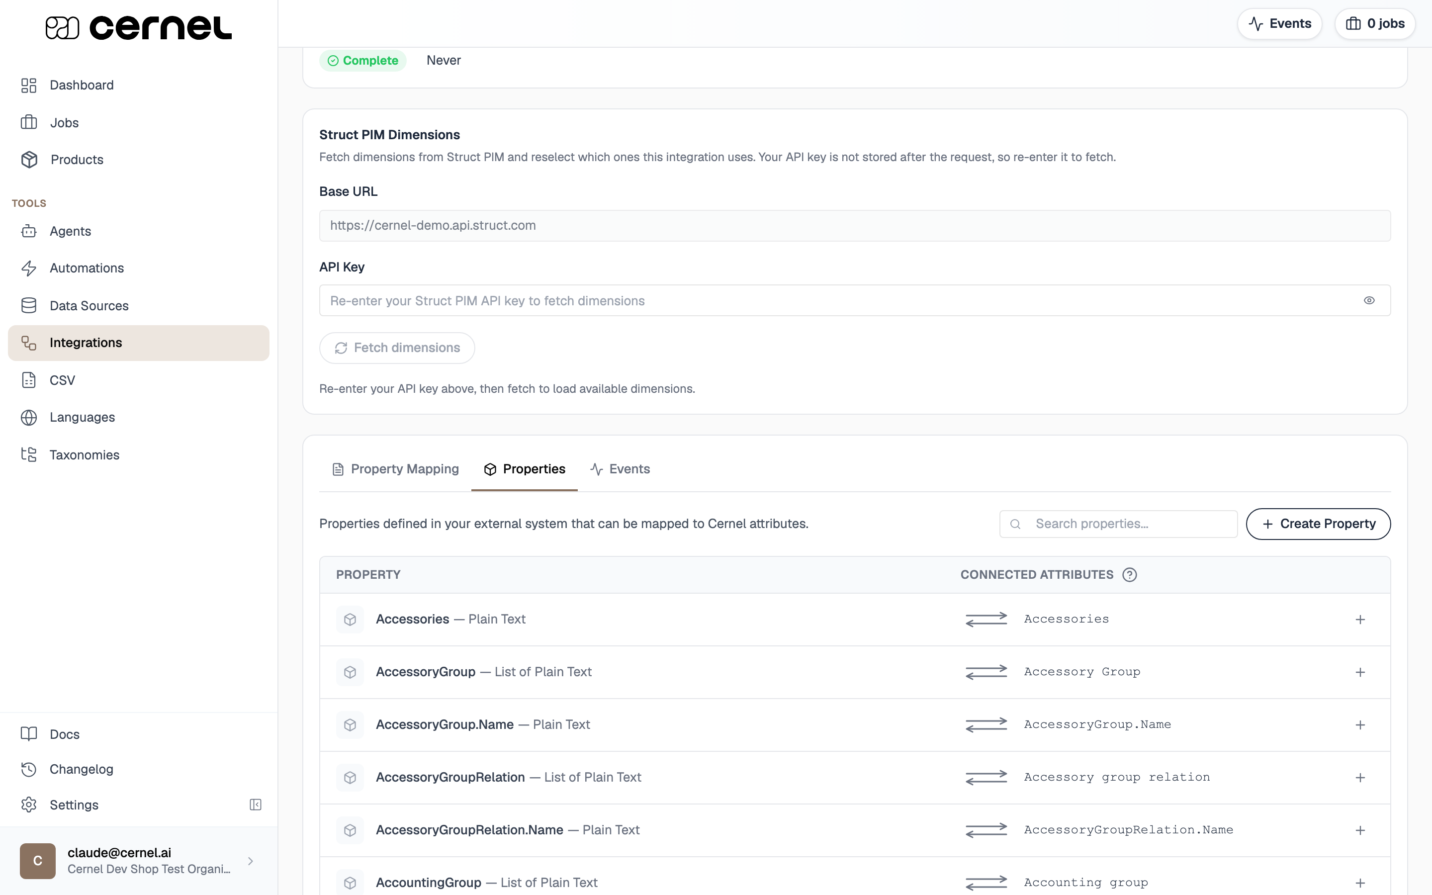Switch to the Events tab
This screenshot has height=895, width=1432.
click(x=620, y=469)
